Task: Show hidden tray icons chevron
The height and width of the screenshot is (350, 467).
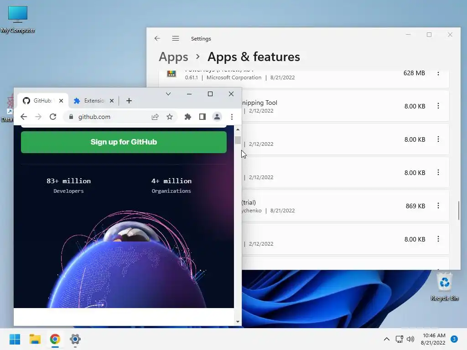Action: coord(387,339)
